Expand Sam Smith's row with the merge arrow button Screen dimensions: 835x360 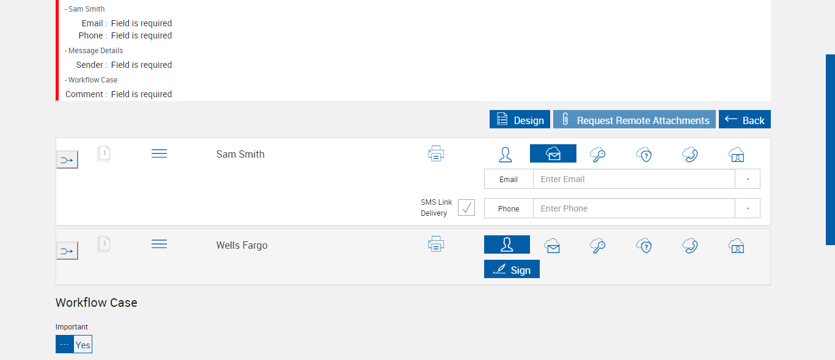click(x=67, y=160)
